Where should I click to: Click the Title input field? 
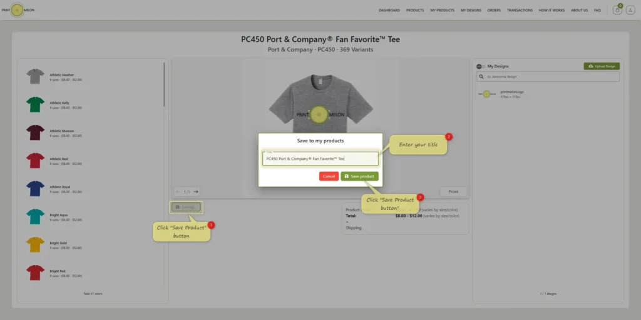[x=320, y=159]
